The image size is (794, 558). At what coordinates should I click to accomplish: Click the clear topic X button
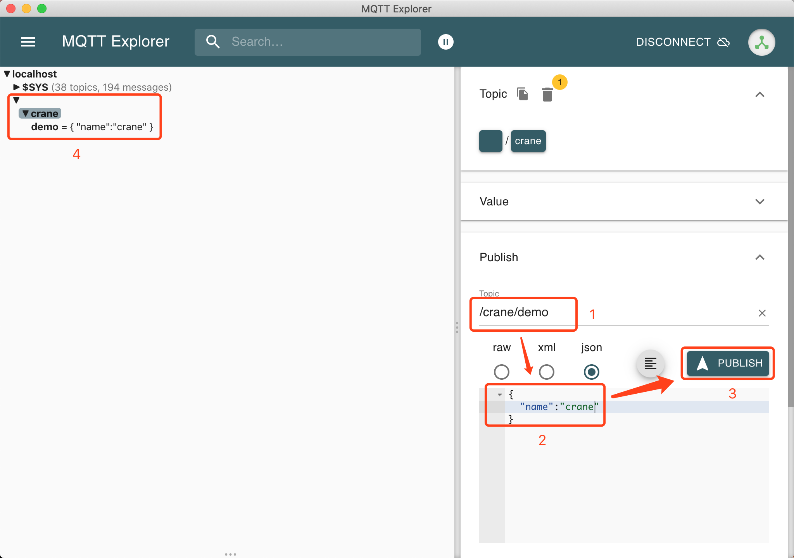[762, 312]
